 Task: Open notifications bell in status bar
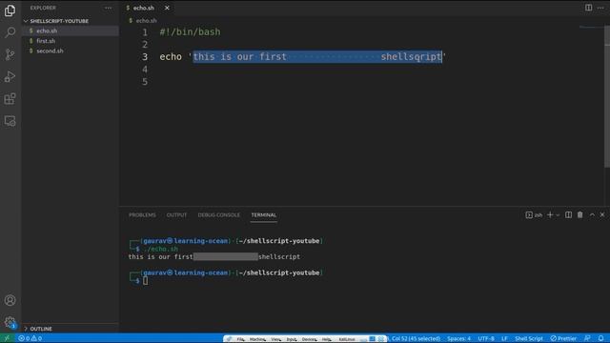pyautogui.click(x=601, y=338)
